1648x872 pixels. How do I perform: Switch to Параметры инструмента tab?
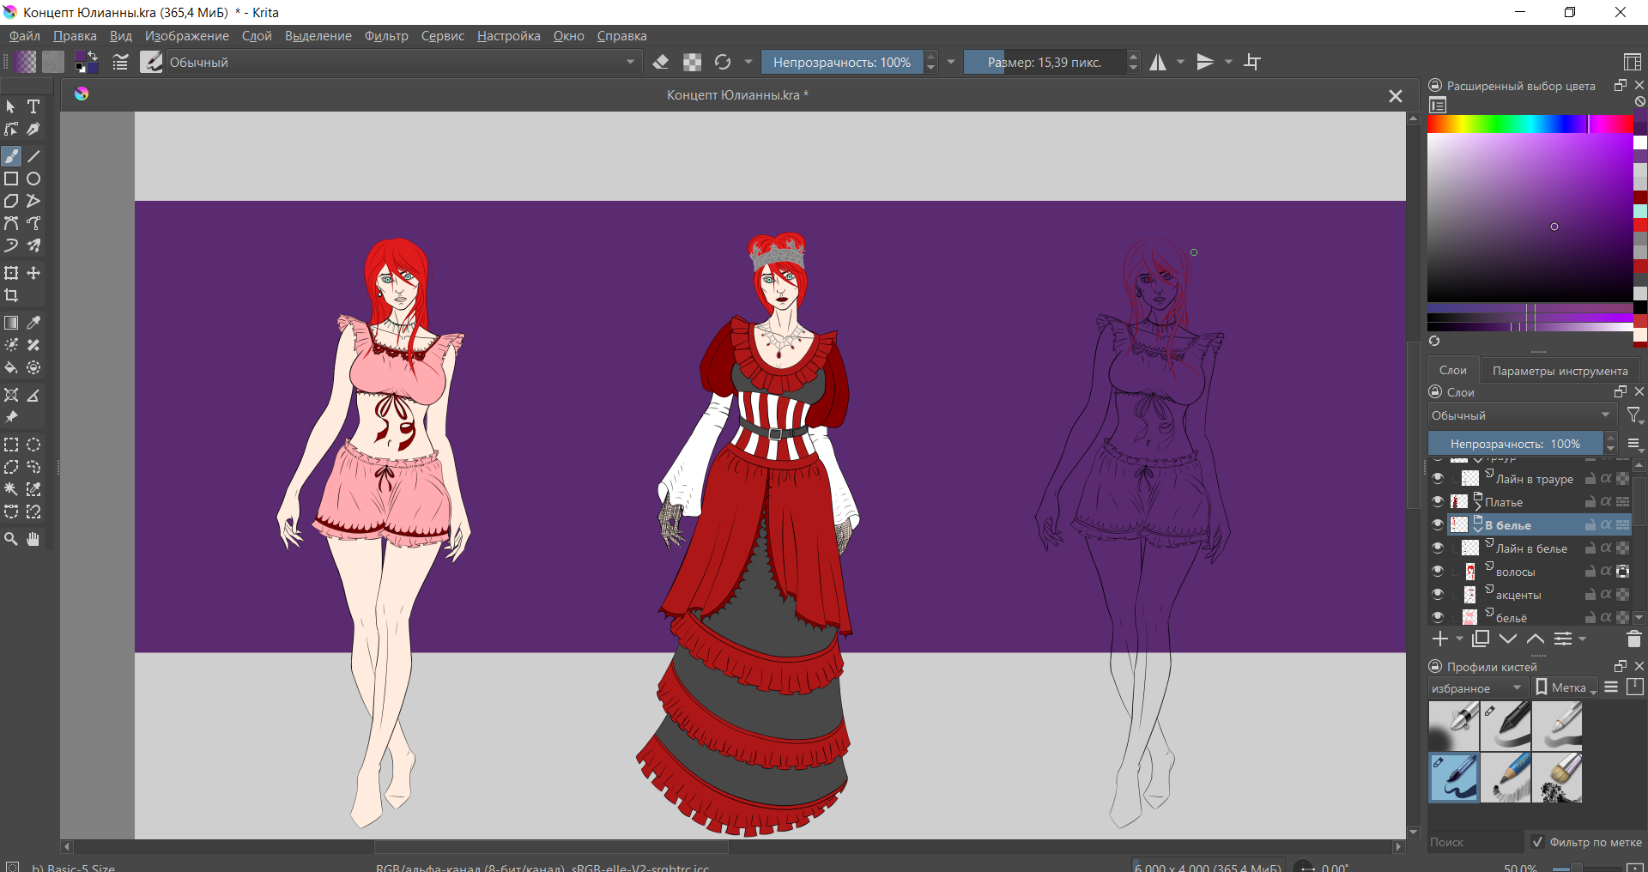pos(1560,371)
